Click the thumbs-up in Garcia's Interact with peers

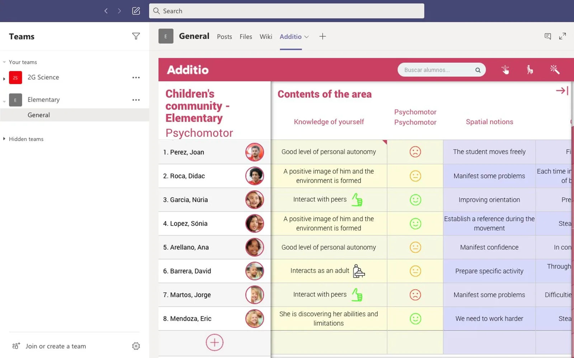point(357,199)
